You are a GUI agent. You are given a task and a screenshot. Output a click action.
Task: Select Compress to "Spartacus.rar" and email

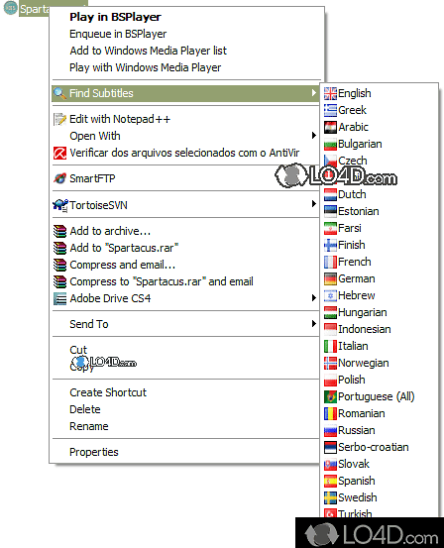tap(162, 281)
